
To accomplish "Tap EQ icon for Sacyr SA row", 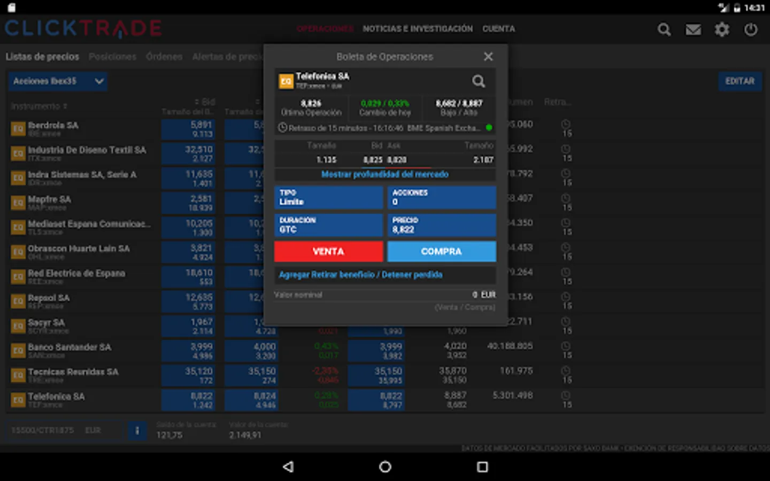I will [18, 326].
